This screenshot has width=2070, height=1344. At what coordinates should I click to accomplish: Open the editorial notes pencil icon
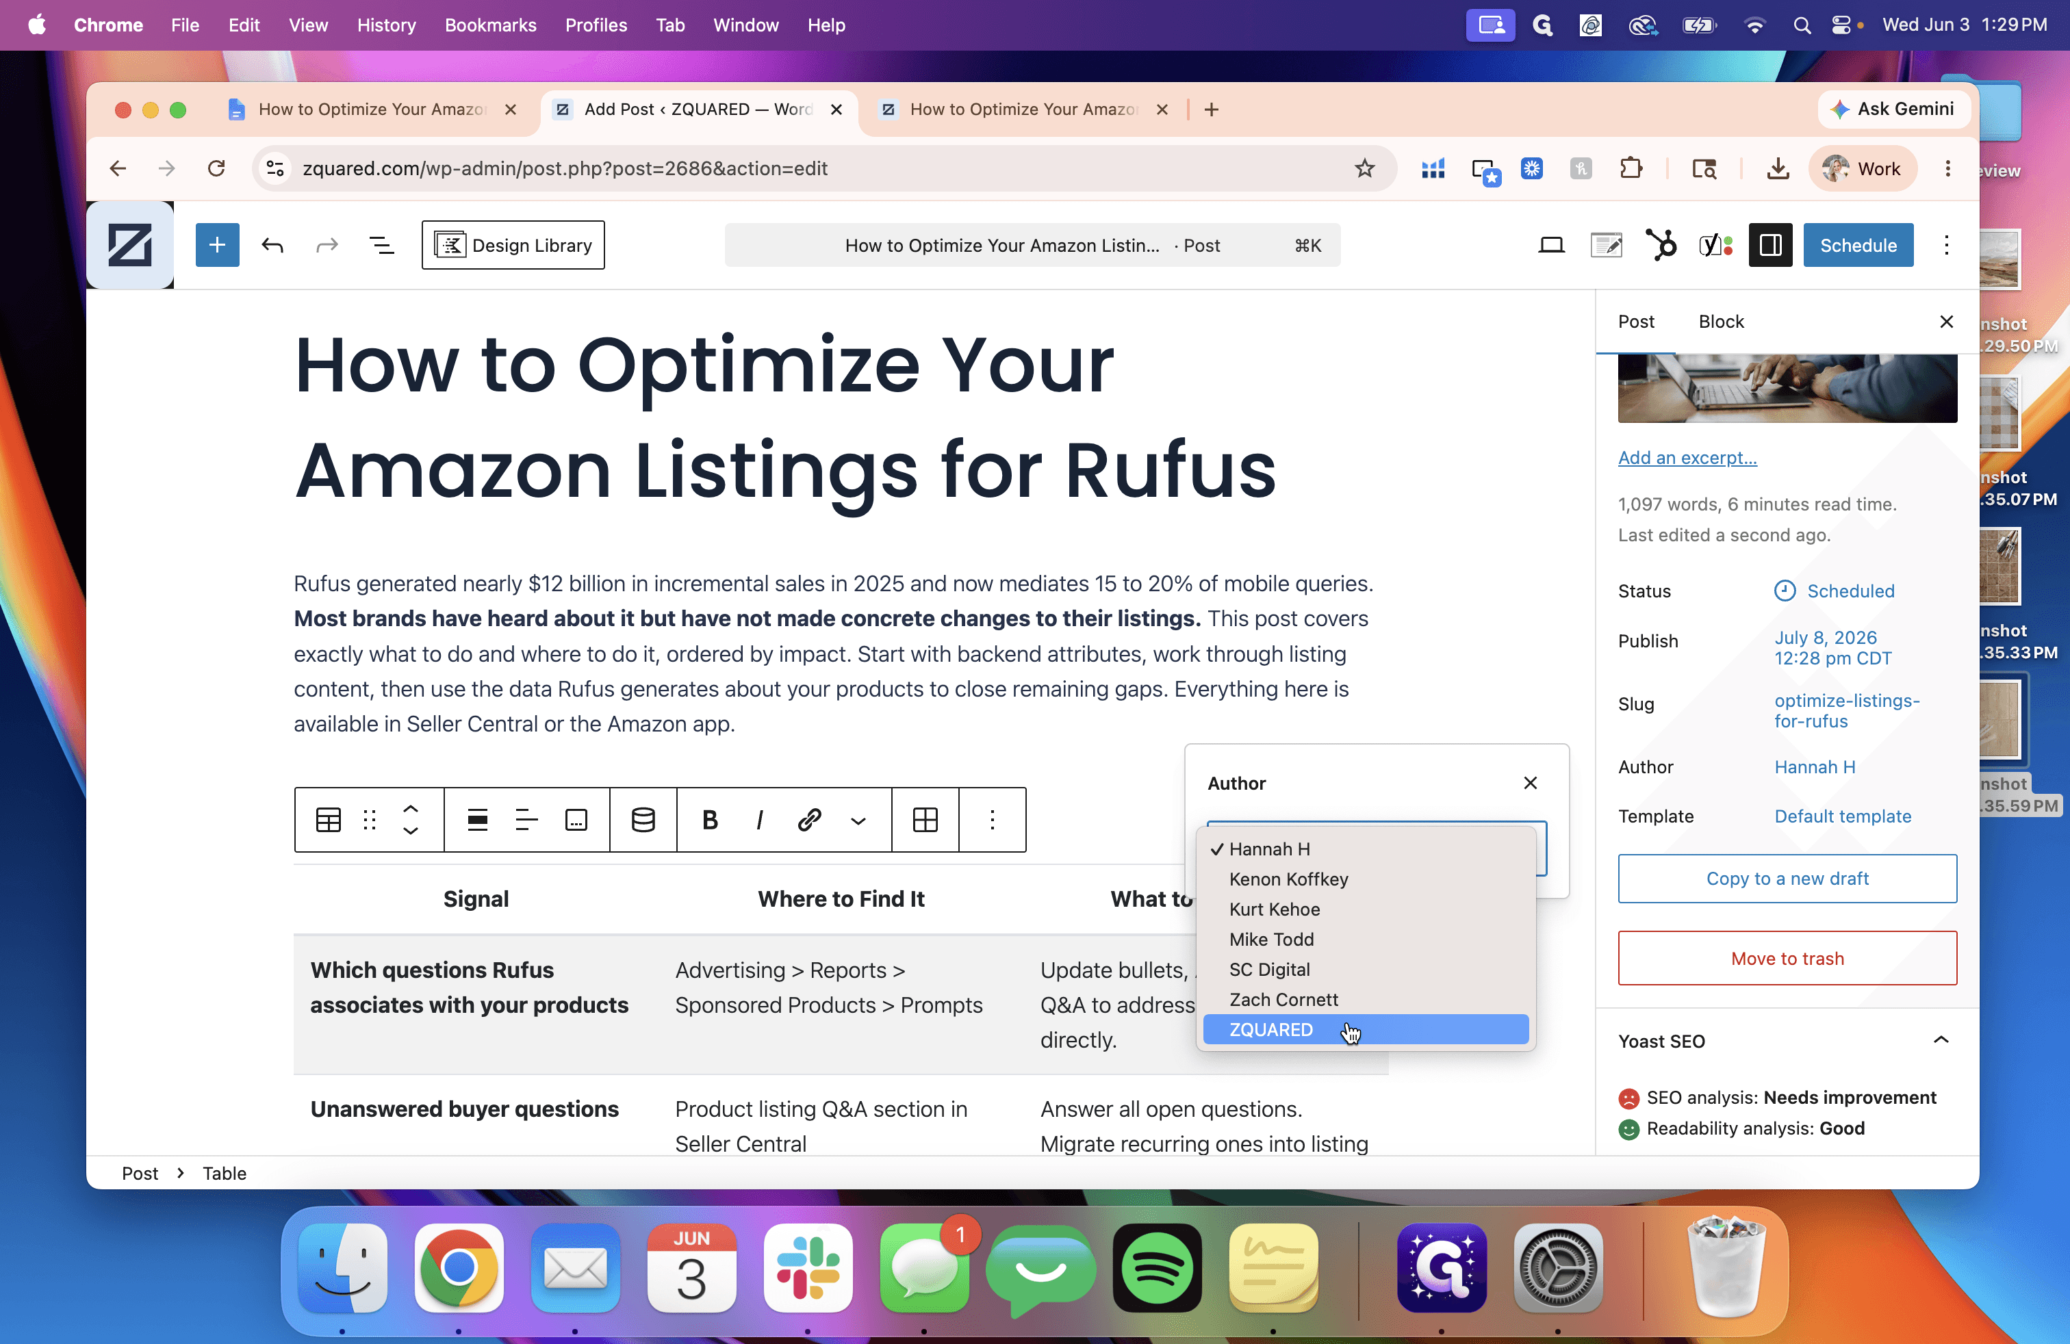click(x=1607, y=245)
